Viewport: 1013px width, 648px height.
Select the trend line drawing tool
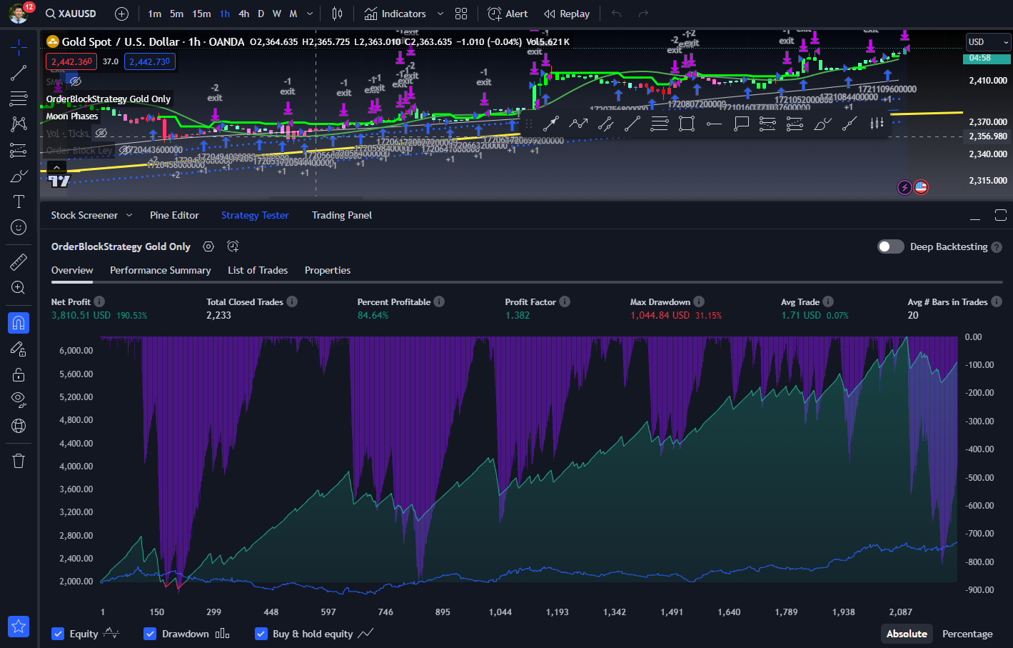[x=19, y=73]
